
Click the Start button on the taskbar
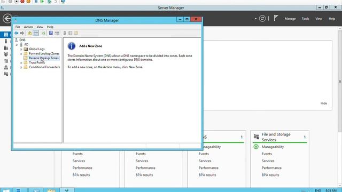coord(6,190)
